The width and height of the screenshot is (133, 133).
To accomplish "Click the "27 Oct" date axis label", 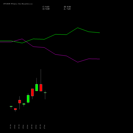I will (44, 127).
